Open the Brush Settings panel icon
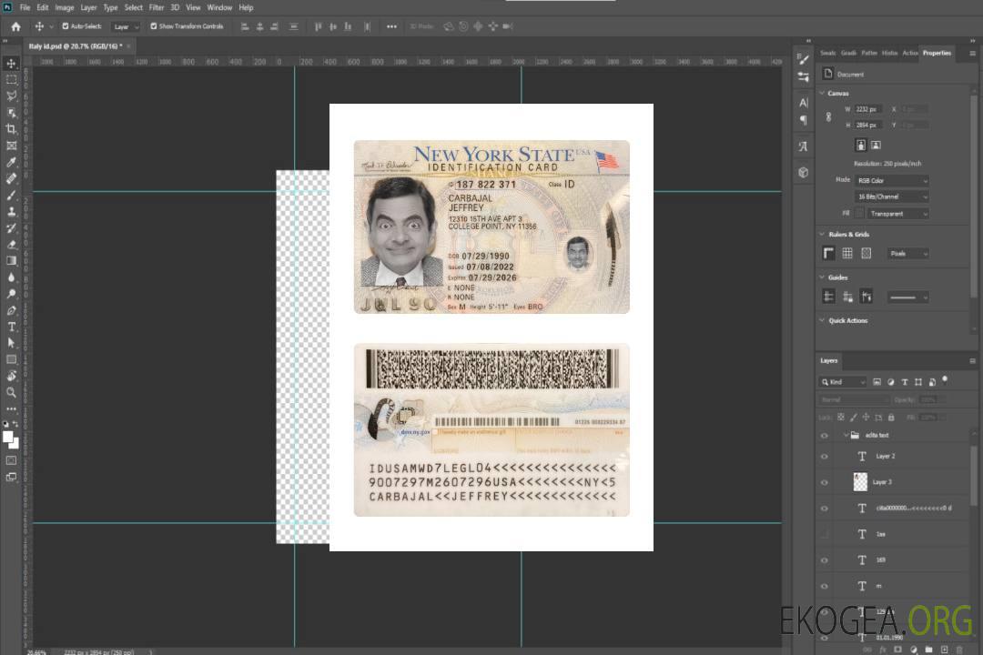The image size is (983, 655). [804, 59]
